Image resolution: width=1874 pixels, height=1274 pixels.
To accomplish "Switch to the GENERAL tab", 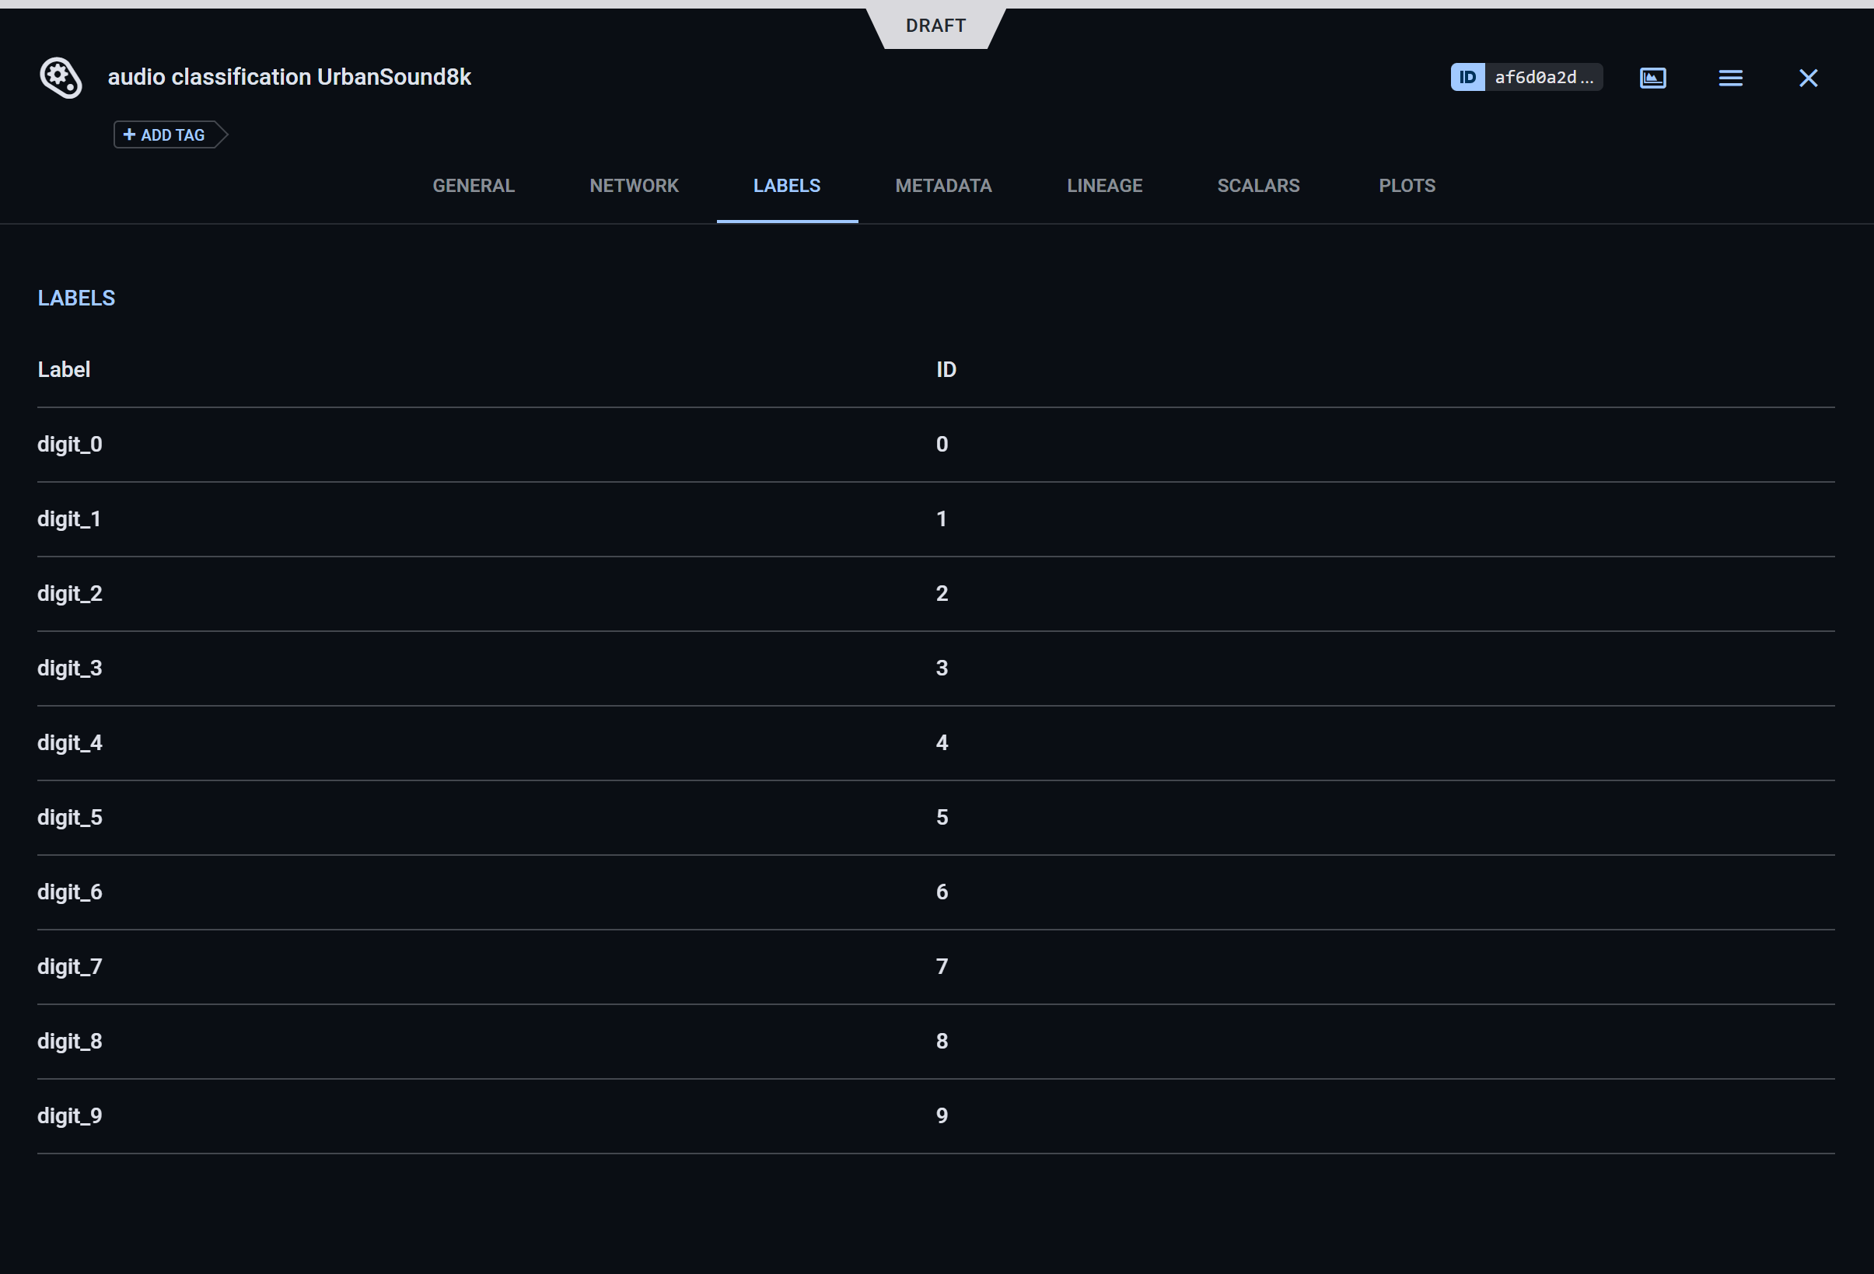I will pos(474,185).
